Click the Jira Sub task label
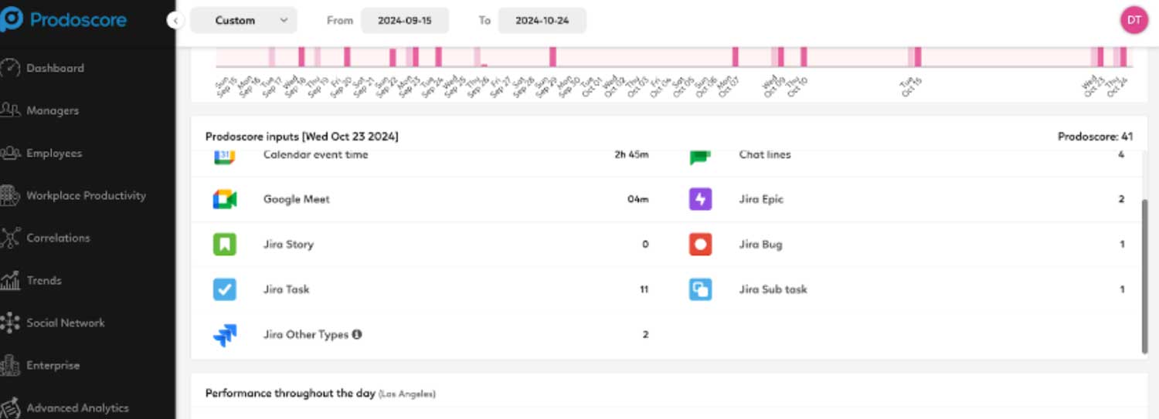 [773, 289]
